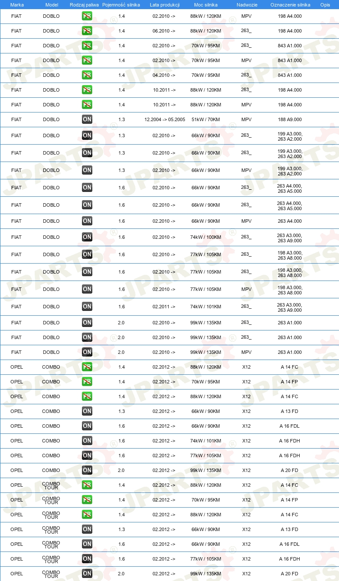The width and height of the screenshot is (339, 581).
Task: Click PB icon in Opel Combo (non-Tour) A 14 FP row
Action: coord(87,382)
